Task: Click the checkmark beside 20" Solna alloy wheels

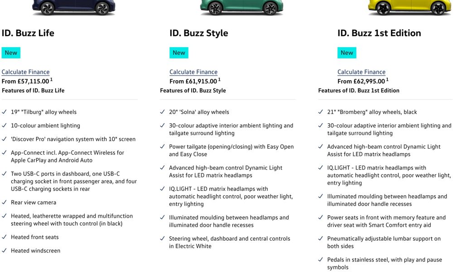Action: [162, 112]
